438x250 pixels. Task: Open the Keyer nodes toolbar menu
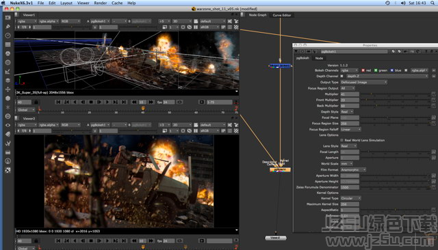pyautogui.click(x=8, y=71)
